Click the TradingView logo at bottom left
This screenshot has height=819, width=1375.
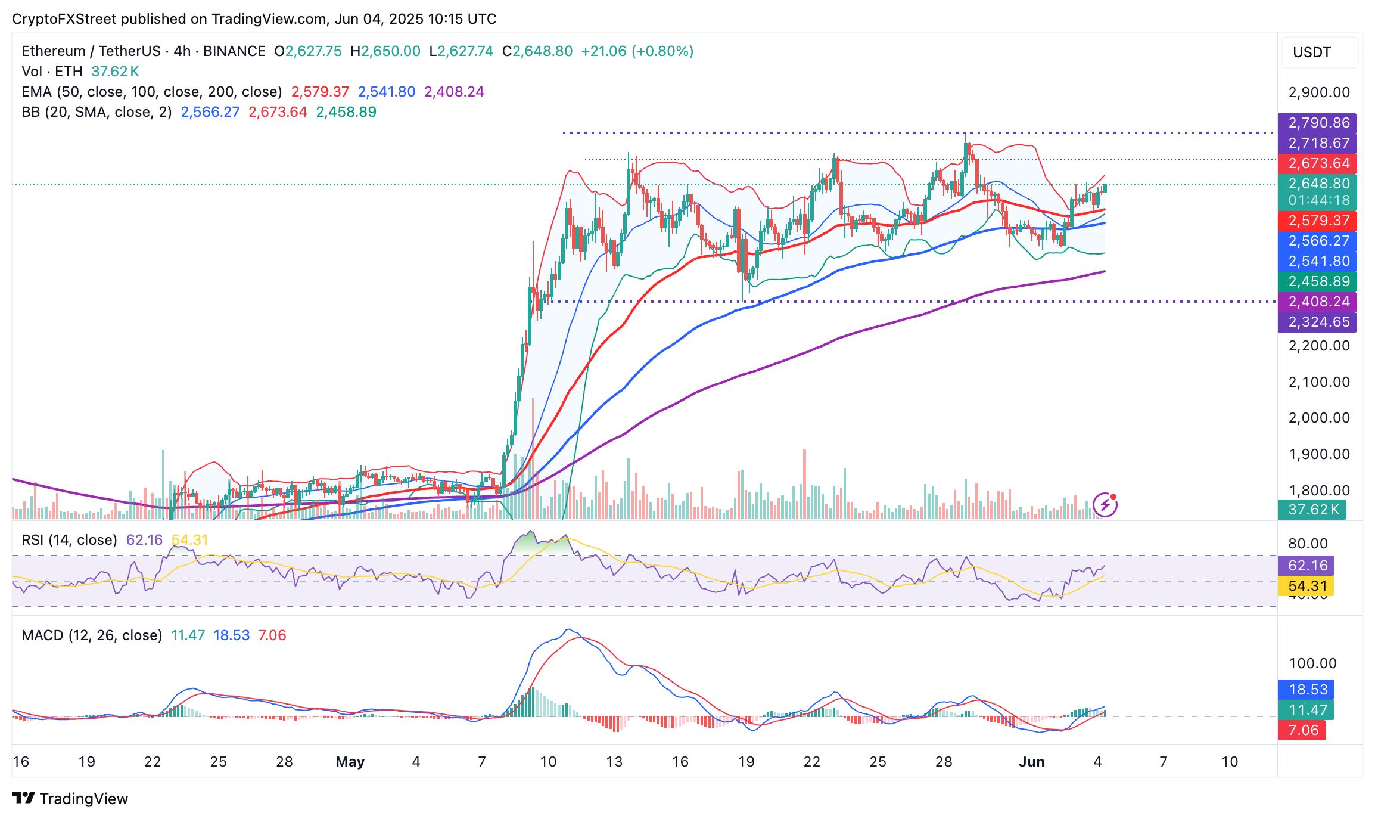[x=70, y=798]
